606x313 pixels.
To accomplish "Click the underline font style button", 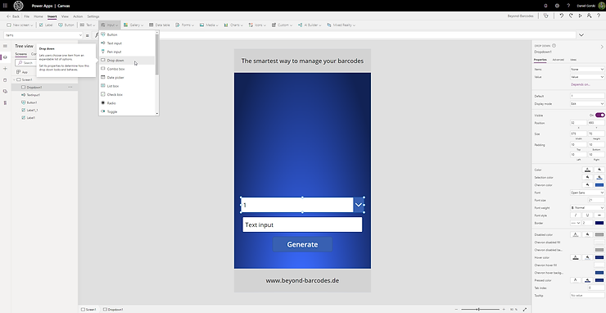I will tap(587, 215).
